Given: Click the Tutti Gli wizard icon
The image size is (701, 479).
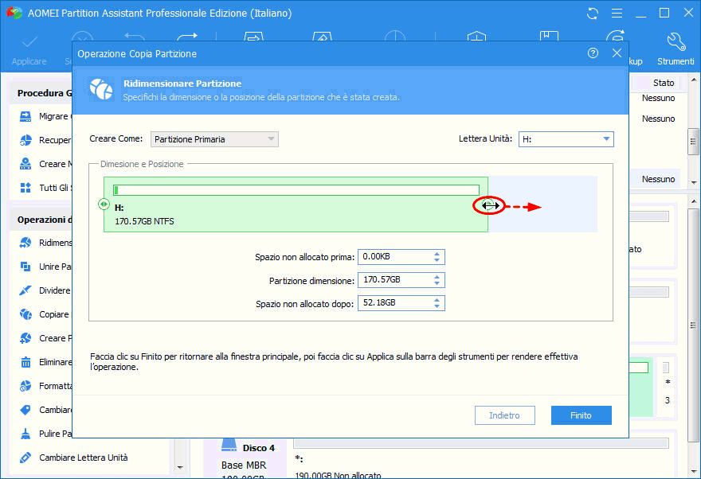Looking at the screenshot, I should point(25,188).
